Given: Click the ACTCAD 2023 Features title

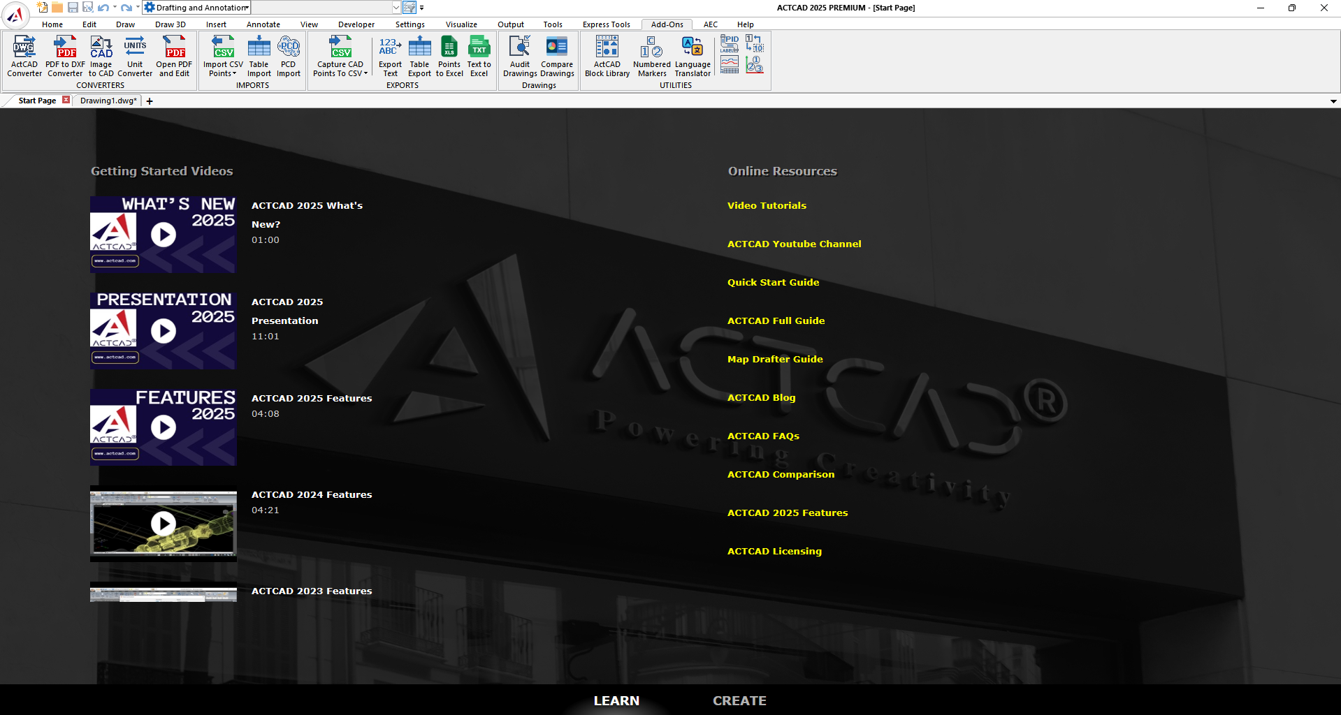Looking at the screenshot, I should (x=312, y=591).
